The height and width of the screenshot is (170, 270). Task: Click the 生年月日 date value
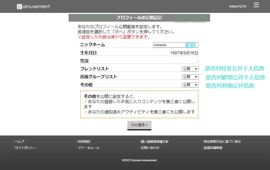pyautogui.click(x=184, y=53)
